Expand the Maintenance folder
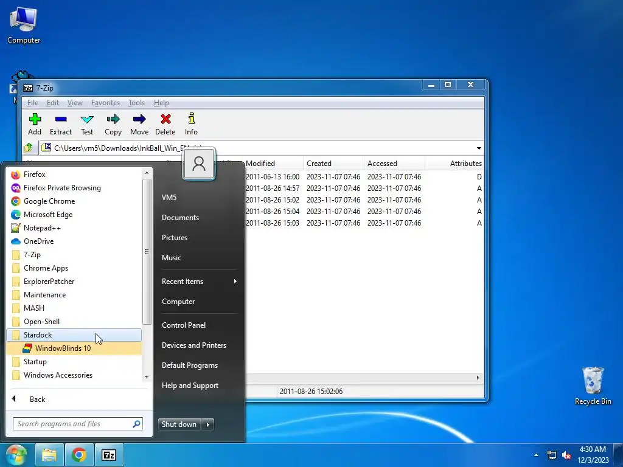The width and height of the screenshot is (623, 467). (74, 295)
